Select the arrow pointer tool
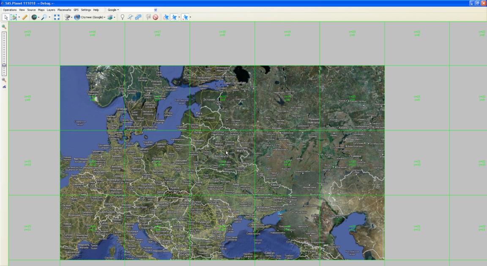The height and width of the screenshot is (266, 487). 6,17
